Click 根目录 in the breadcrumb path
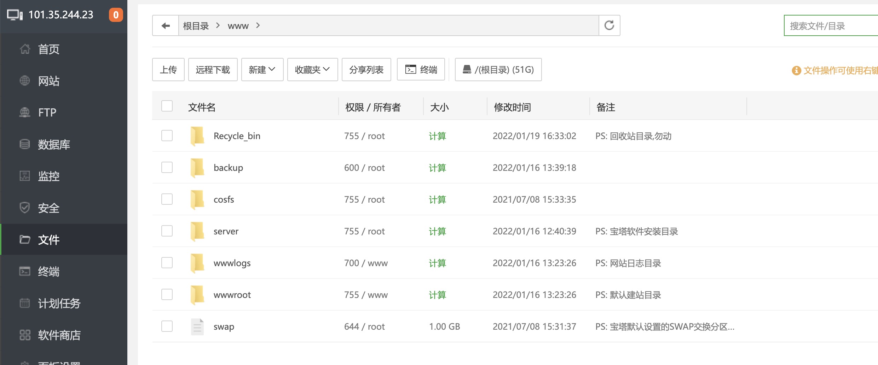 [x=196, y=26]
